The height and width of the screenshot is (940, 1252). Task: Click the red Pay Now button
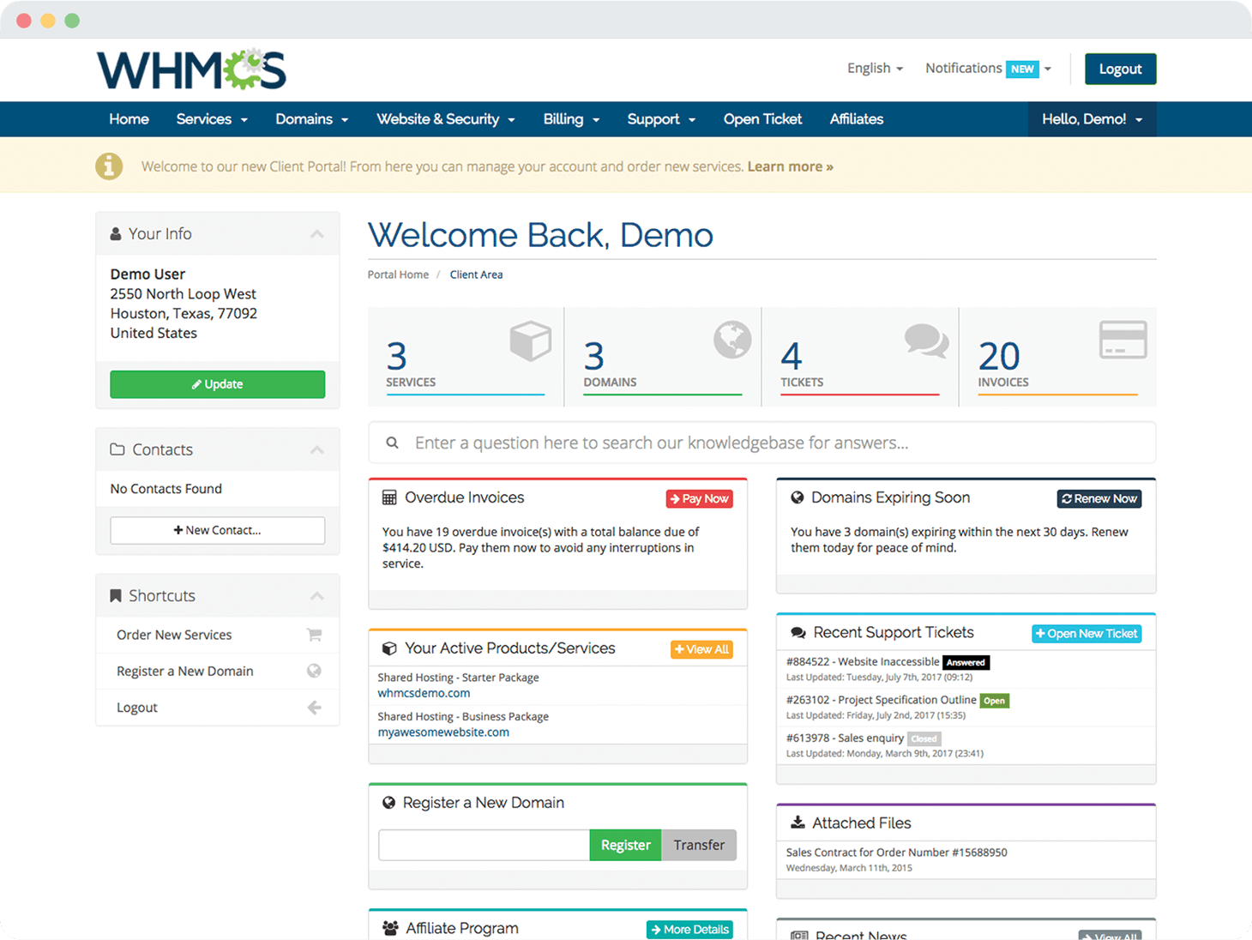pyautogui.click(x=700, y=498)
